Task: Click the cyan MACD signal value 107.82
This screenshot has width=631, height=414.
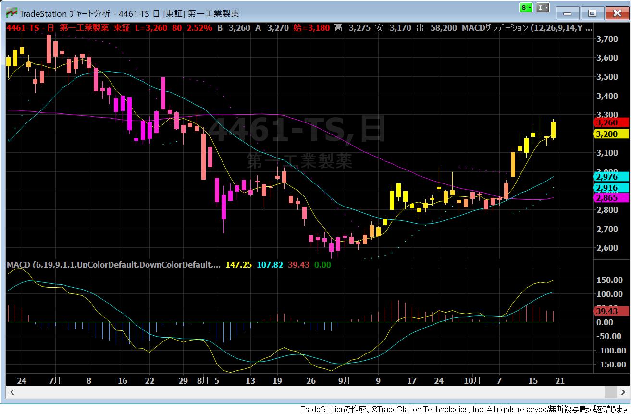Action: (270, 265)
